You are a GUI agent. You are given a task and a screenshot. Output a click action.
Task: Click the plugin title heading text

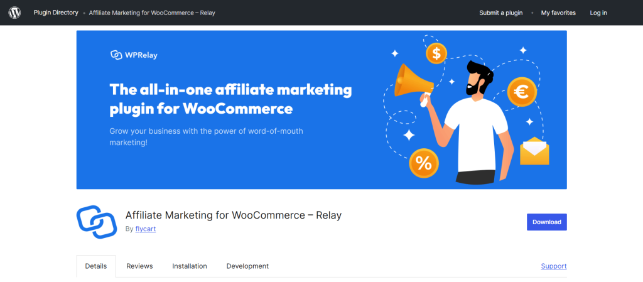point(234,215)
